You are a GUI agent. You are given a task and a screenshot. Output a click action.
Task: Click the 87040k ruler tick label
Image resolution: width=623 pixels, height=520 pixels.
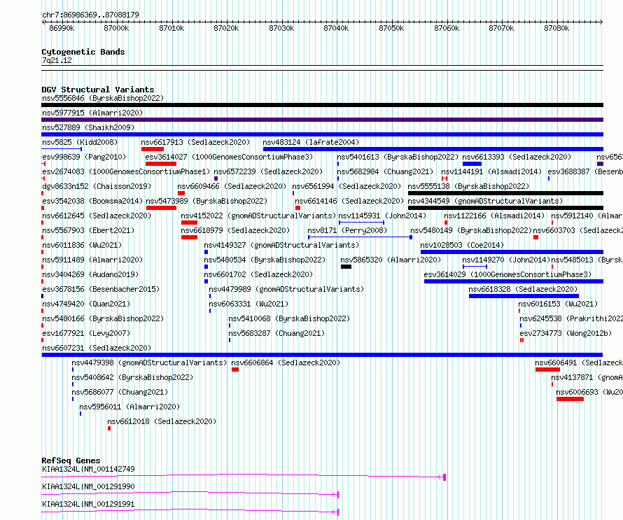tap(336, 28)
